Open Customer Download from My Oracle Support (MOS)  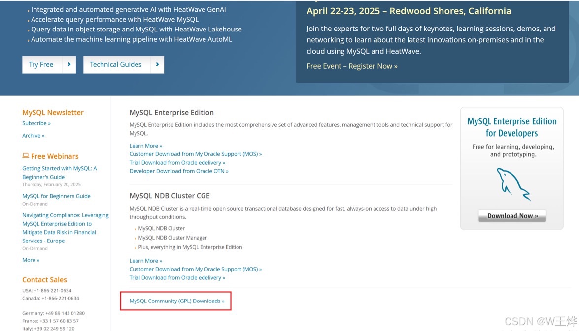pos(195,154)
